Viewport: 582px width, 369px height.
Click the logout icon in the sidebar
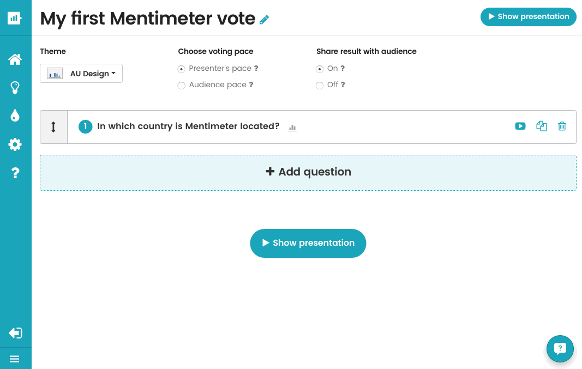pos(15,333)
